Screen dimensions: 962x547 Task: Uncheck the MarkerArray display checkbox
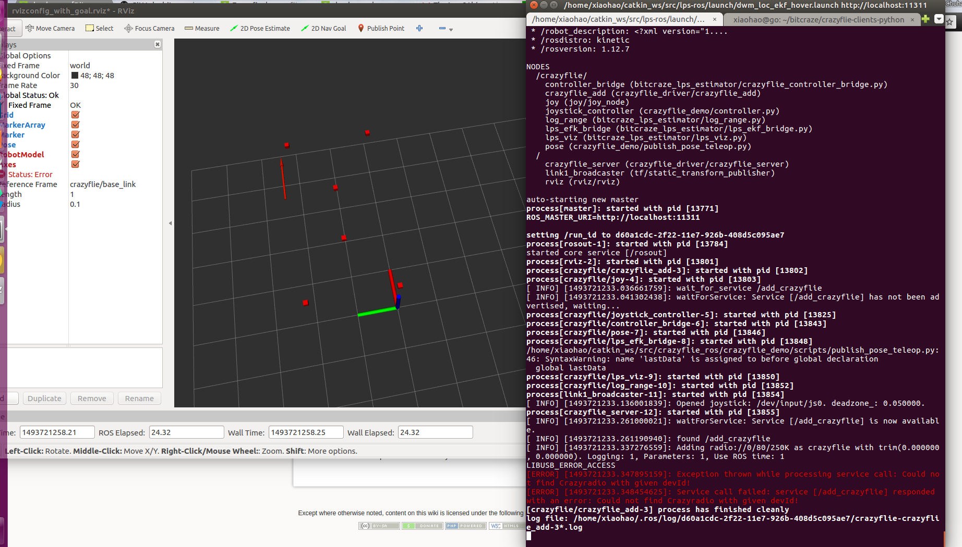75,125
